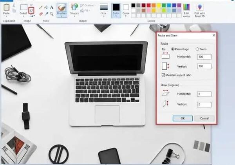Select the Pencil tool

pos(41,7)
